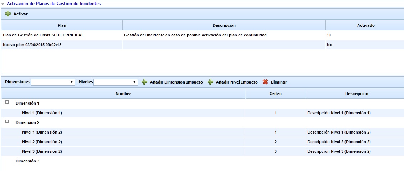Click the Activado column header
The image size is (404, 171).
(x=365, y=25)
